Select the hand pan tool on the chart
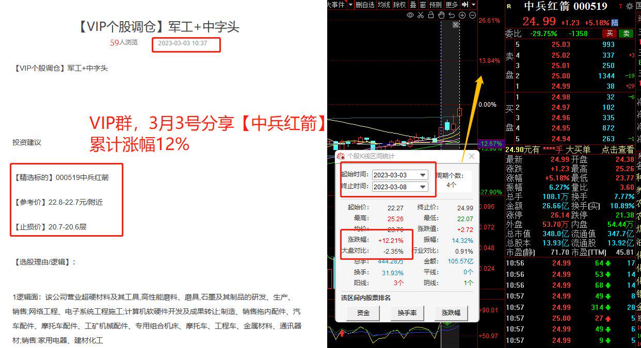Screen dimensions: 641x348 click(x=441, y=15)
